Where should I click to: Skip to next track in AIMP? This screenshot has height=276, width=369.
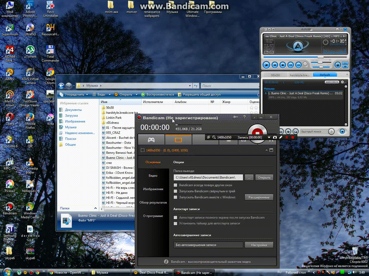(298, 65)
